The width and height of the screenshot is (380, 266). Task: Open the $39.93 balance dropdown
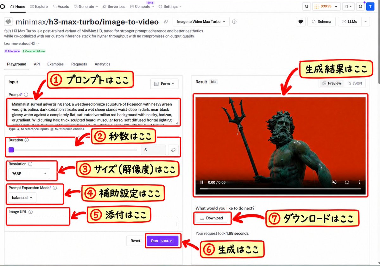coord(326,6)
